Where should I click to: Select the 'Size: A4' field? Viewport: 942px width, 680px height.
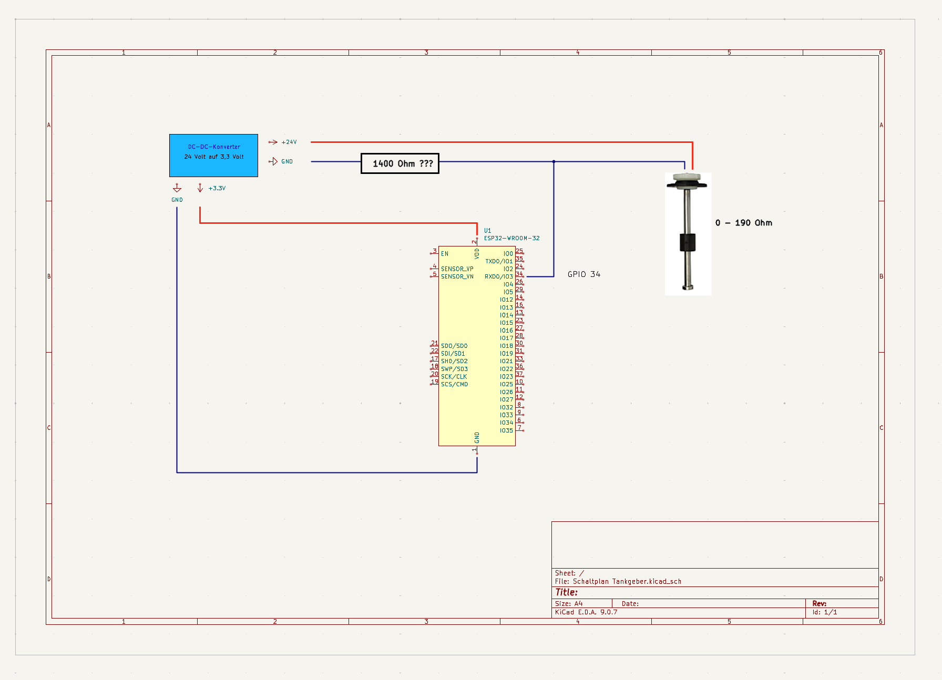pyautogui.click(x=569, y=604)
